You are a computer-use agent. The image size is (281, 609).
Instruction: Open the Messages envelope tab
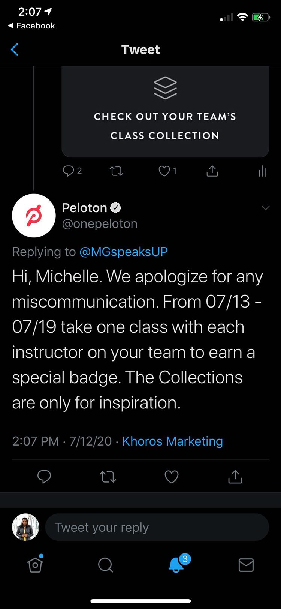point(246,565)
